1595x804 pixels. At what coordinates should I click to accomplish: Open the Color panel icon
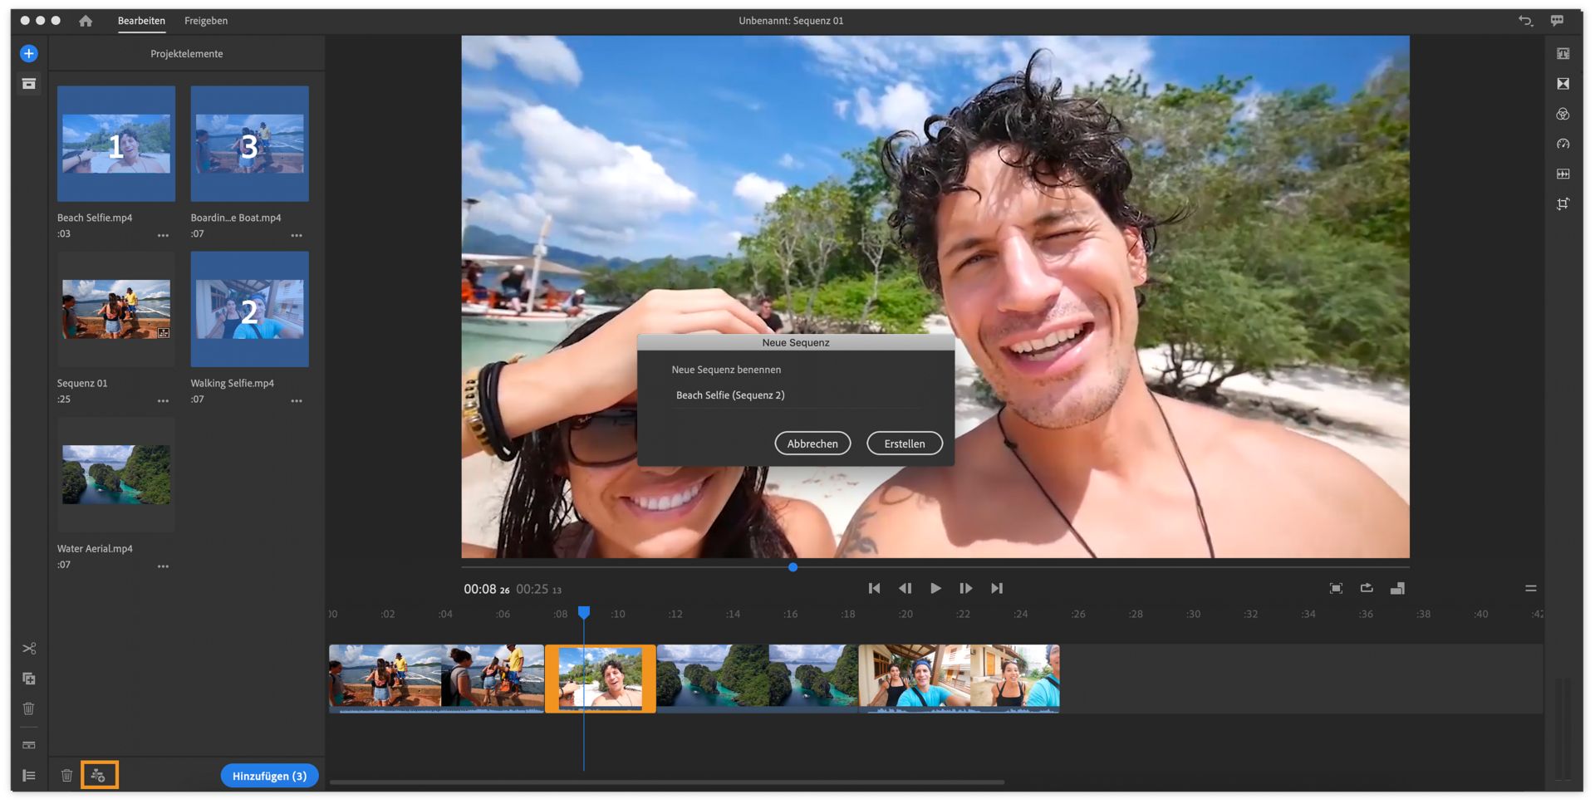click(x=1563, y=115)
